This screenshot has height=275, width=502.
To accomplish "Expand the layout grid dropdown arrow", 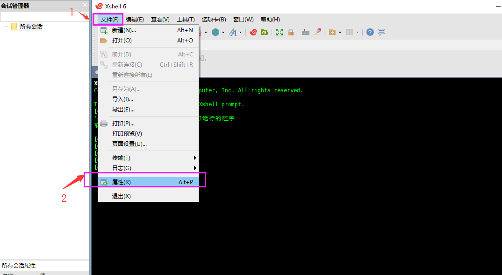I will [357, 32].
